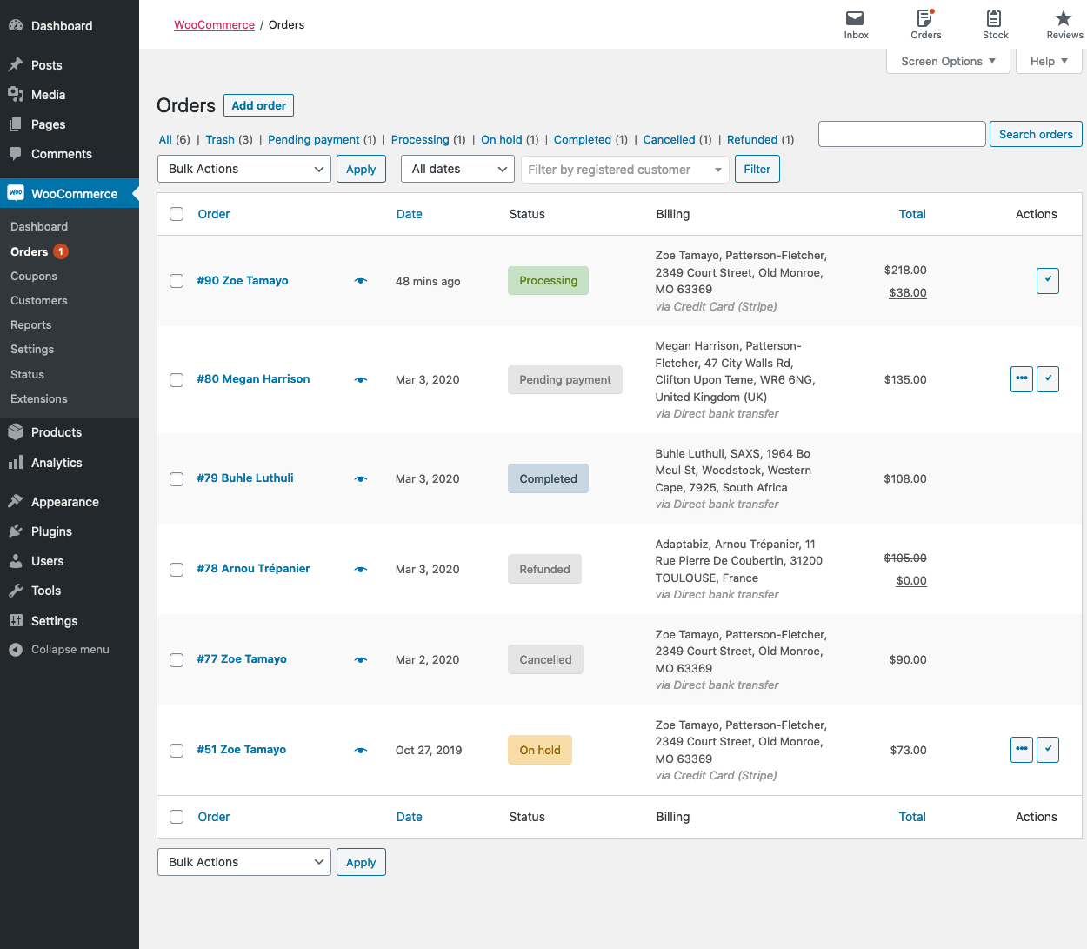This screenshot has width=1087, height=949.
Task: Open the WooCommerce Inbox icon
Action: [855, 20]
